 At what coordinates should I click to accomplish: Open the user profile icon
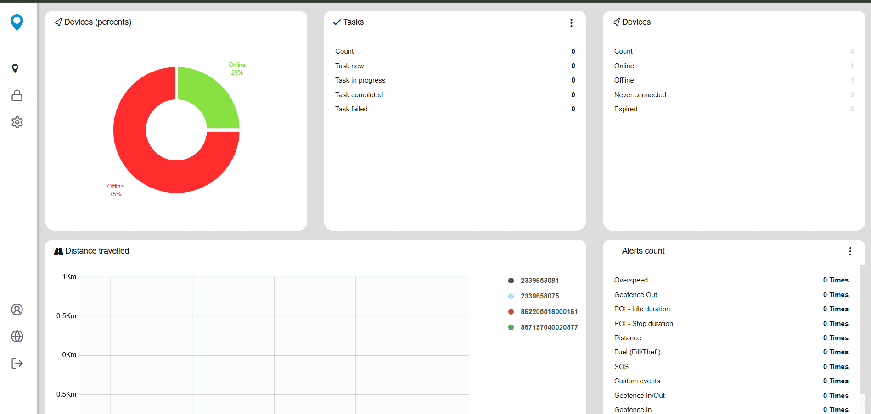pos(17,309)
